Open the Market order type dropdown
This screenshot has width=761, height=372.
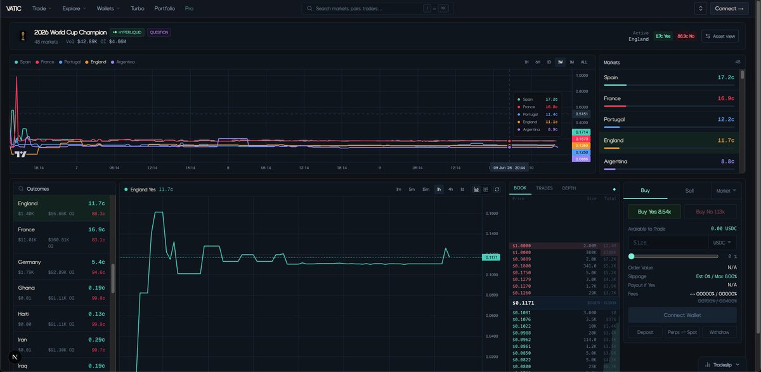[x=726, y=190]
